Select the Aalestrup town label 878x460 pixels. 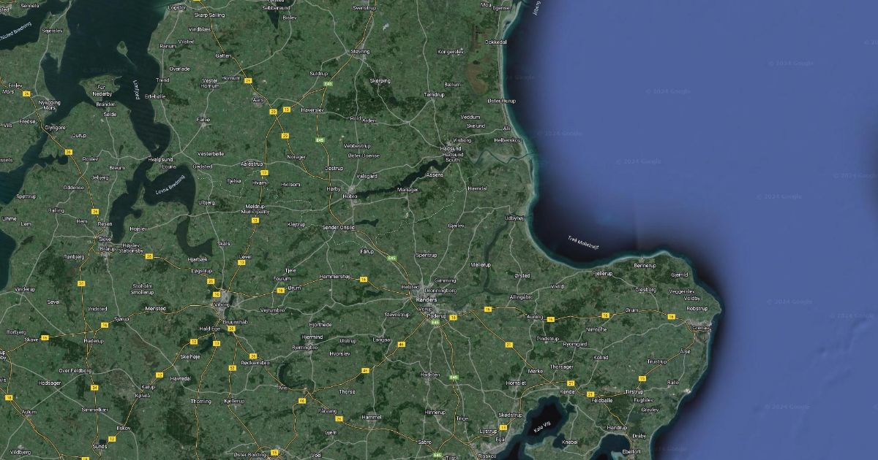[x=252, y=164]
